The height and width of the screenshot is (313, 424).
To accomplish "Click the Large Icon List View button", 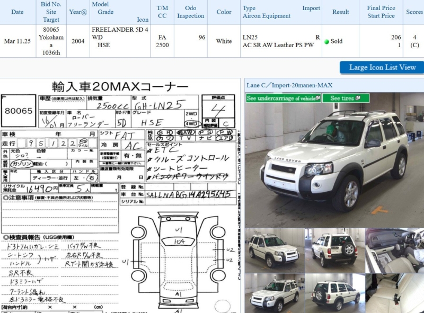I will [382, 67].
